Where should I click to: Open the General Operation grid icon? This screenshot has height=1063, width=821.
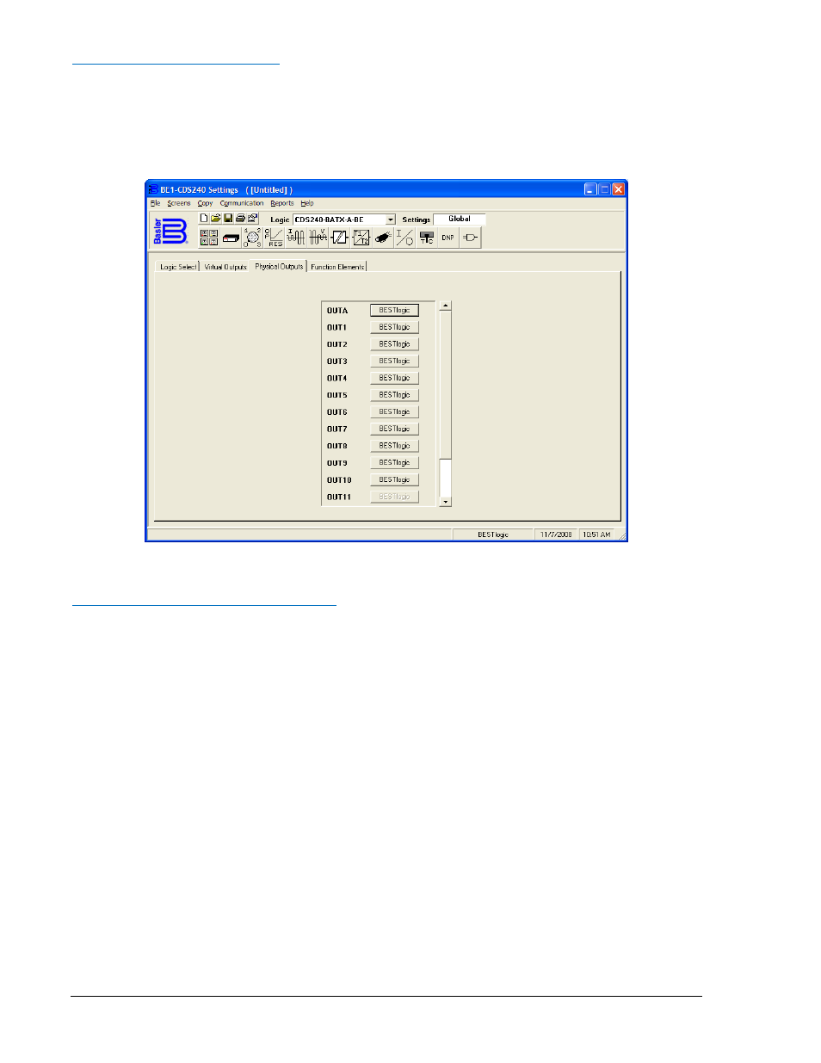(209, 238)
